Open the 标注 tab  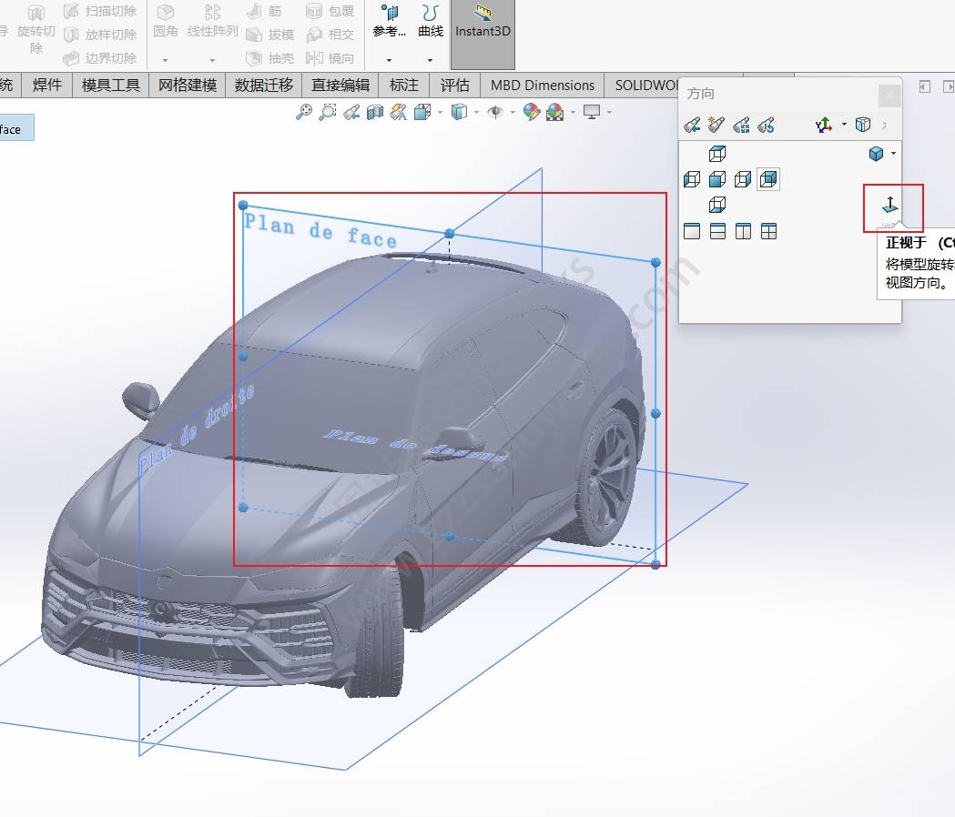pyautogui.click(x=404, y=86)
